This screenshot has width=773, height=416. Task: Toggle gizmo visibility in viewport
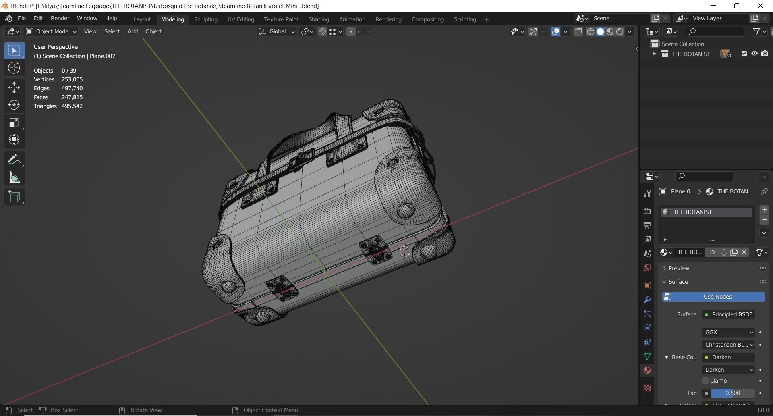(533, 32)
